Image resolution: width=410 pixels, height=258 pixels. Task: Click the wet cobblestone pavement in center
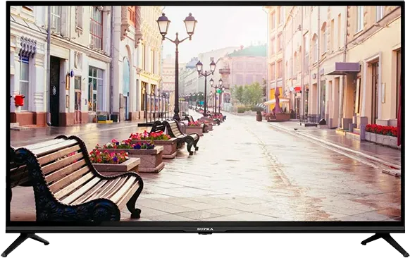(x=249, y=170)
